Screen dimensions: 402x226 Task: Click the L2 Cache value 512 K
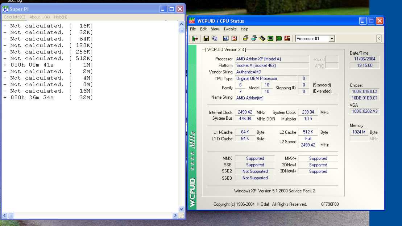click(x=308, y=132)
